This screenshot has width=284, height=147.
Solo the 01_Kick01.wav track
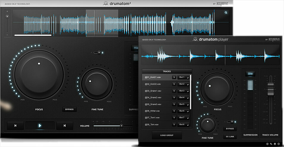click(174, 77)
